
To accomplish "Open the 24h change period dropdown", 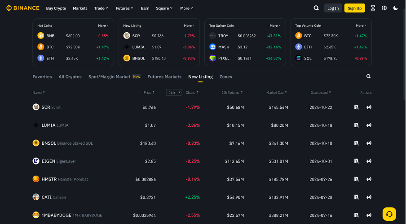I will point(174,93).
